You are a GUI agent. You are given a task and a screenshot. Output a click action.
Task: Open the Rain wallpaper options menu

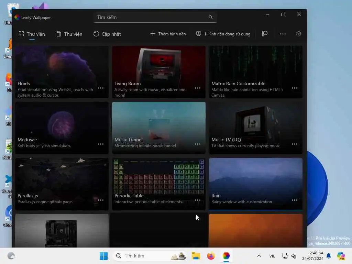pyautogui.click(x=295, y=200)
